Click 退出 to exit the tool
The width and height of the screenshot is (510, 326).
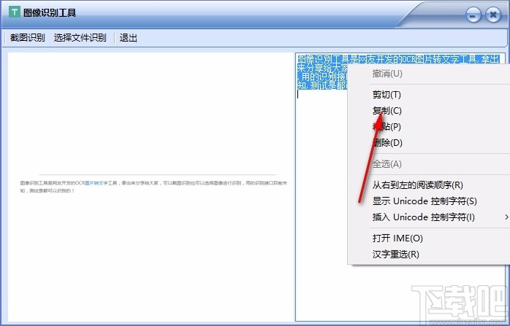pyautogui.click(x=128, y=38)
